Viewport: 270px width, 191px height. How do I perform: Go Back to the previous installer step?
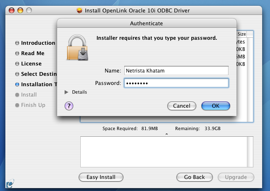[x=194, y=177]
